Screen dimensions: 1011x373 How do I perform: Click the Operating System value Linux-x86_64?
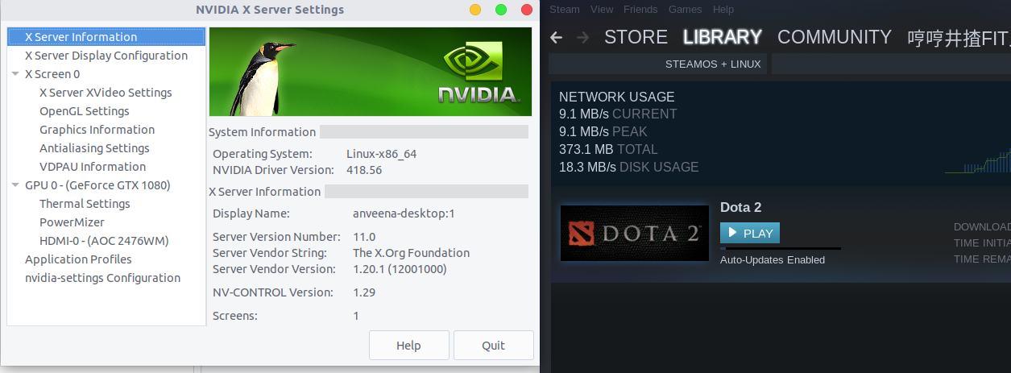(382, 154)
